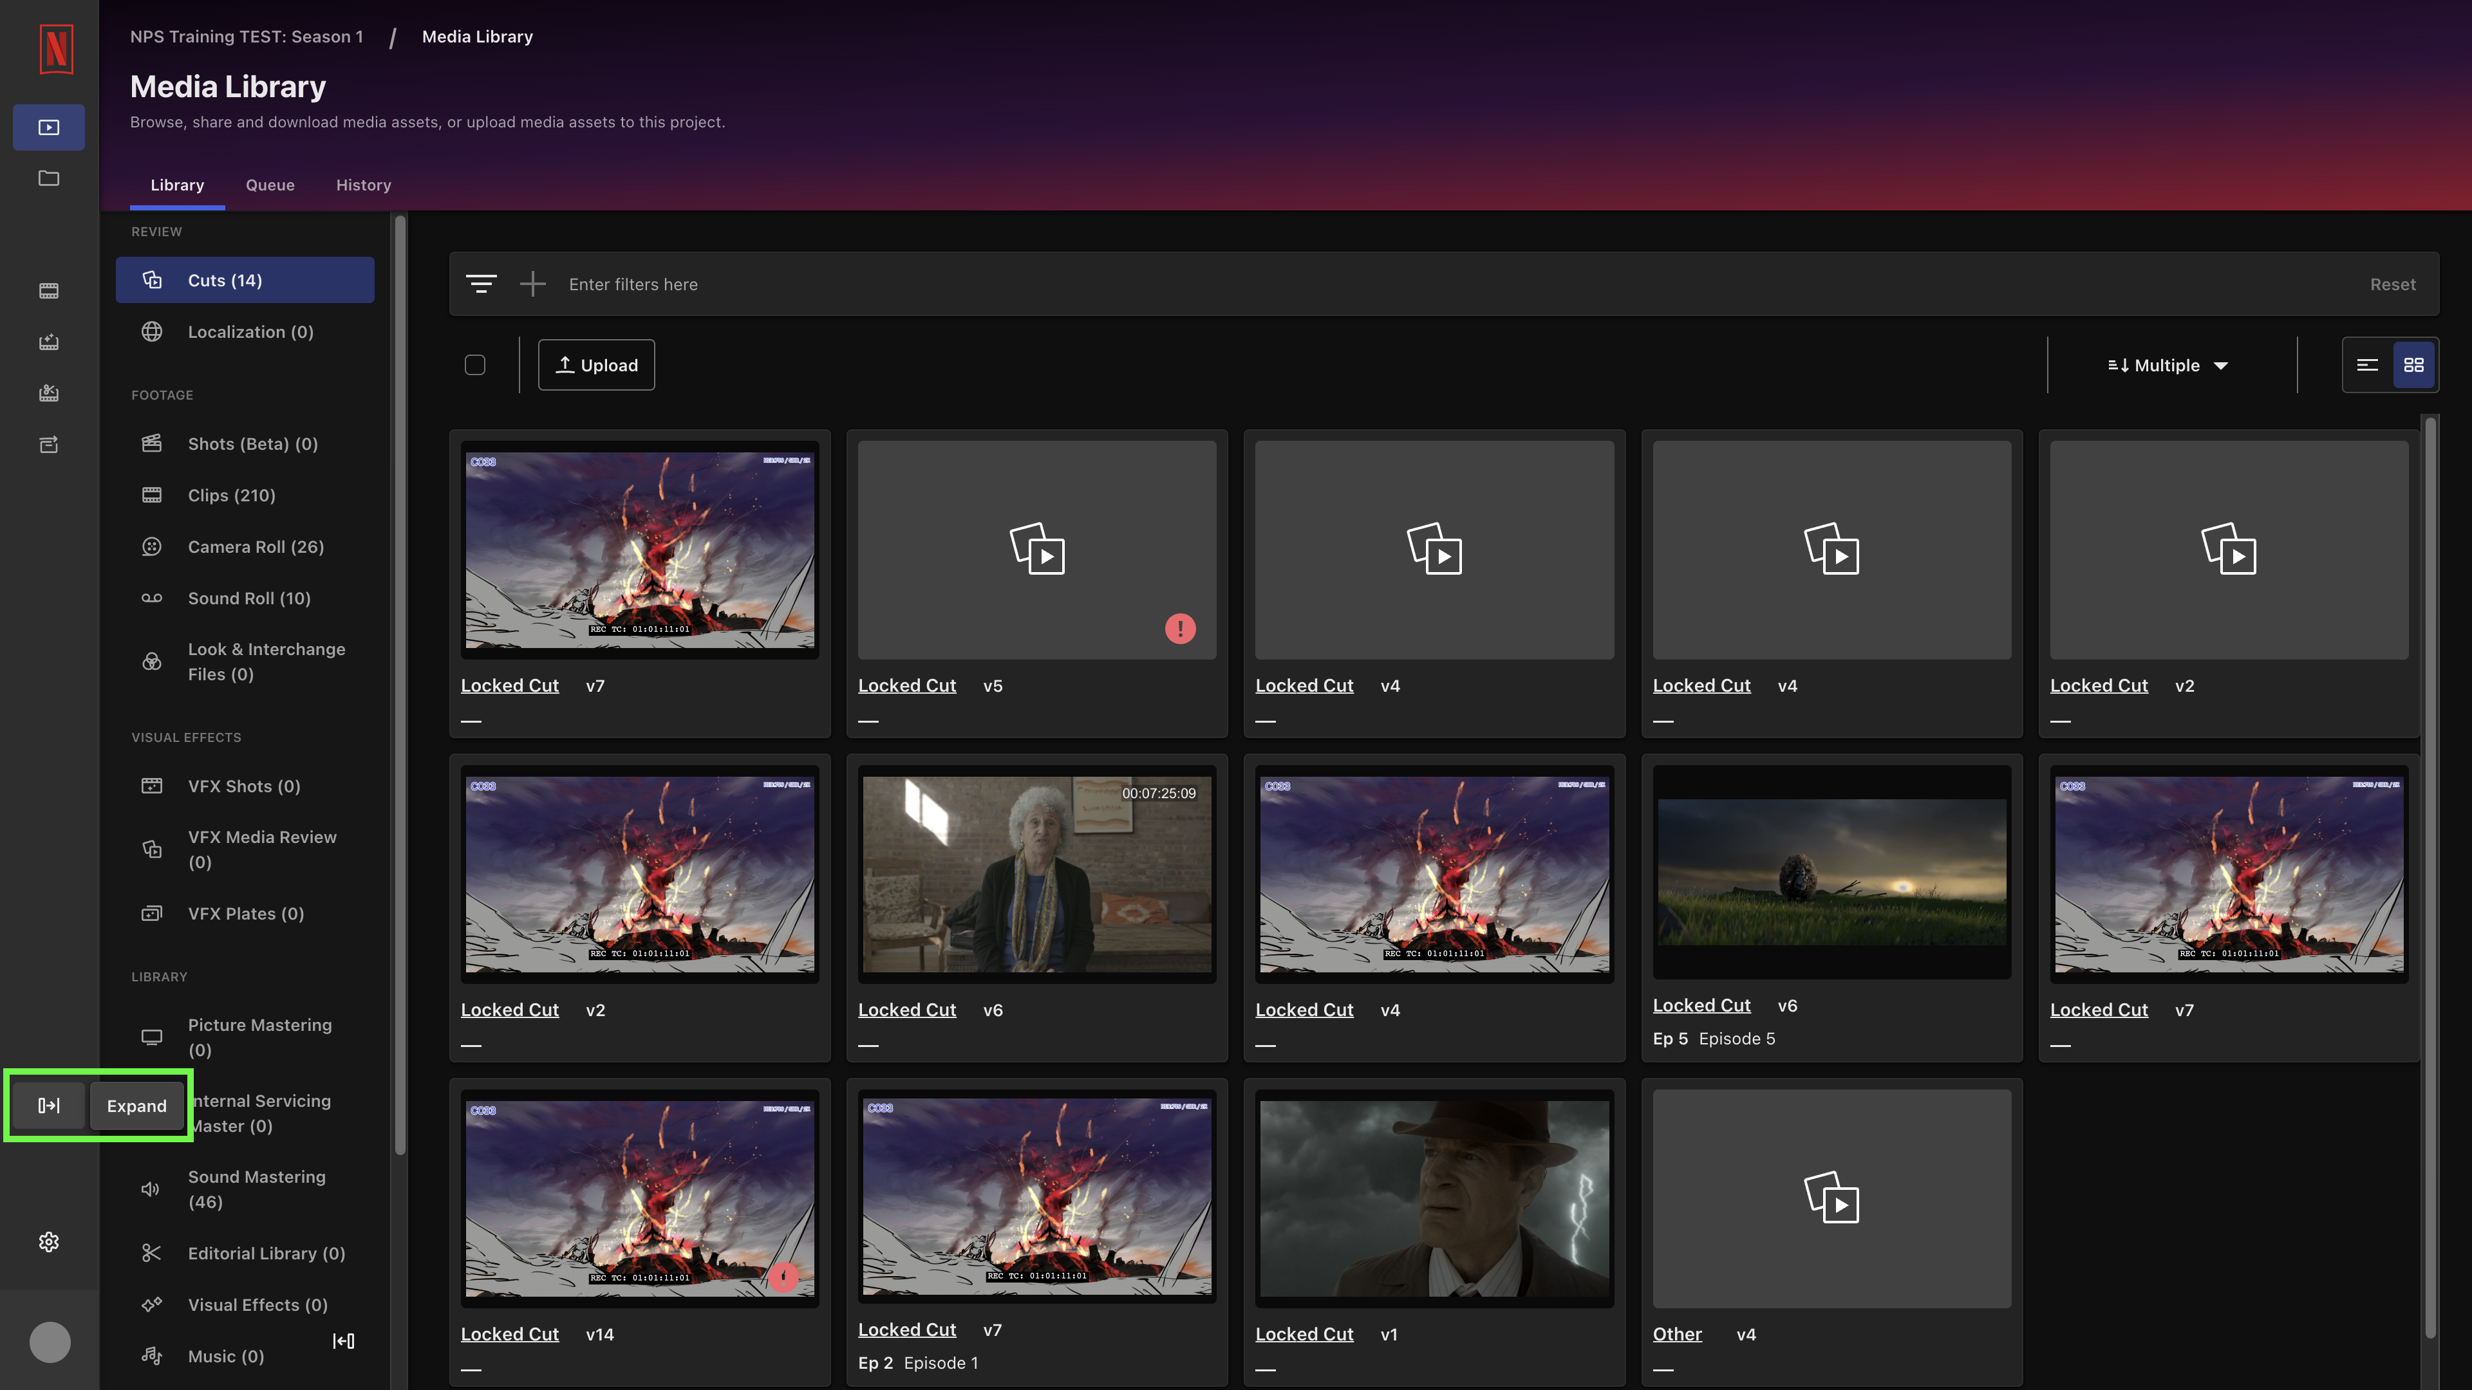Viewport: 2472px width, 1390px height.
Task: Click the Episode 1 text
Action: [941, 1363]
